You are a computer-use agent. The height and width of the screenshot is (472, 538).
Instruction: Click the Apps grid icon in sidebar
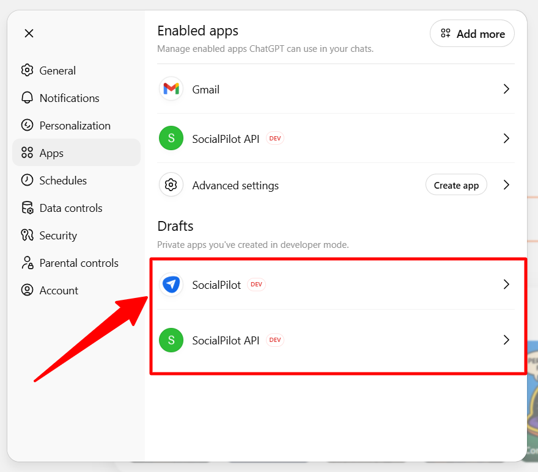(x=27, y=153)
